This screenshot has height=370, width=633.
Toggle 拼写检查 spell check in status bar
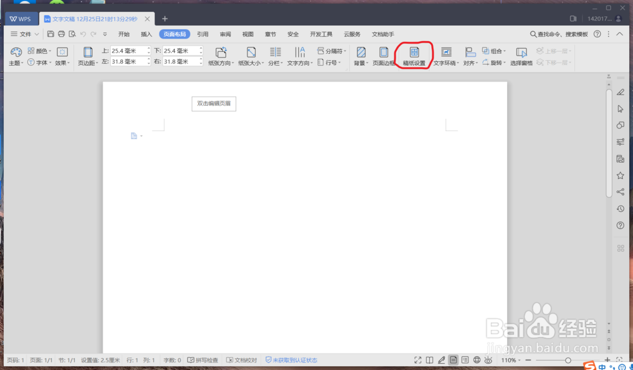(203, 360)
